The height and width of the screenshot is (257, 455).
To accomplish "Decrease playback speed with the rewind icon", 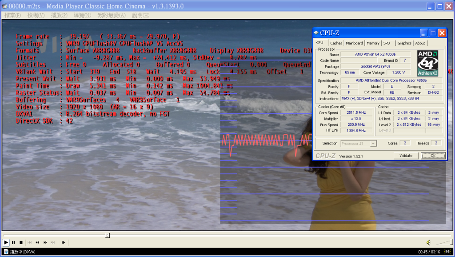I will pyautogui.click(x=37, y=242).
